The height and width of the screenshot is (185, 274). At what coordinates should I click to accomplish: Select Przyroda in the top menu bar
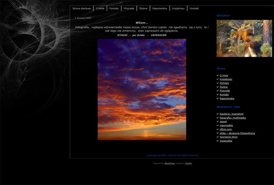(x=129, y=8)
